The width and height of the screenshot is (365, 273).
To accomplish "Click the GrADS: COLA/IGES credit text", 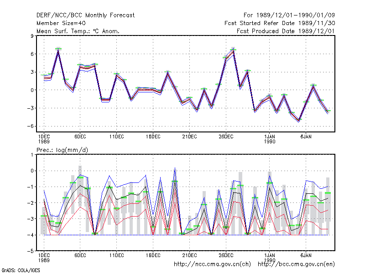I will [21, 270].
